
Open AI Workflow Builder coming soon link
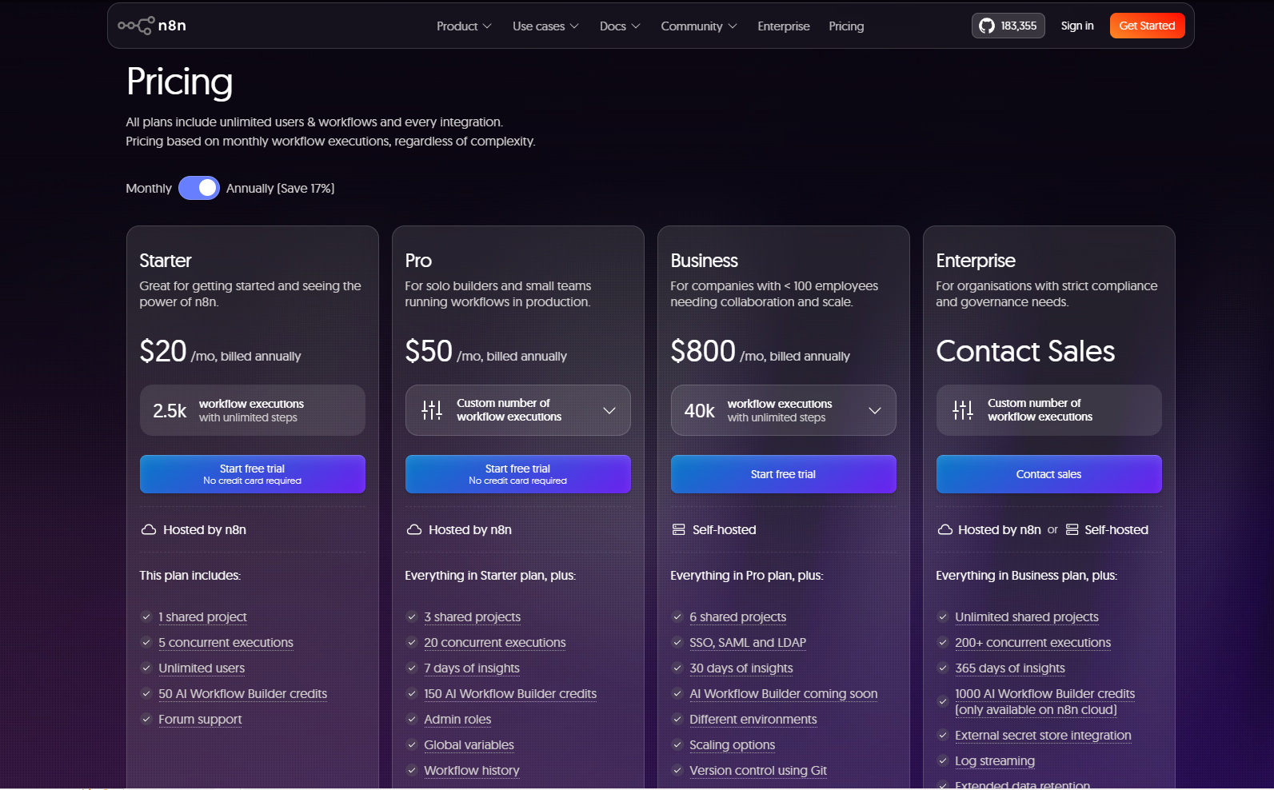784,693
